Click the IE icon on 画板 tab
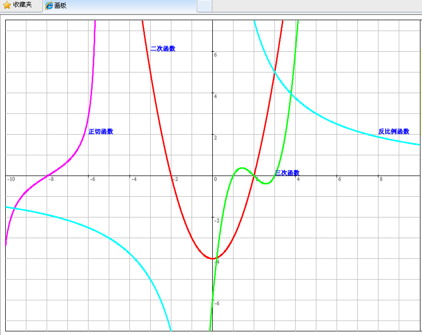 click(x=49, y=6)
